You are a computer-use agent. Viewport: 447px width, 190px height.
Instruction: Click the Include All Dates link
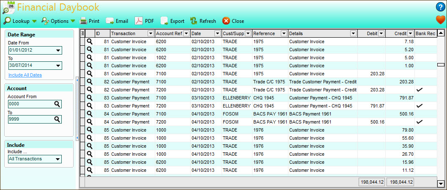25,75
